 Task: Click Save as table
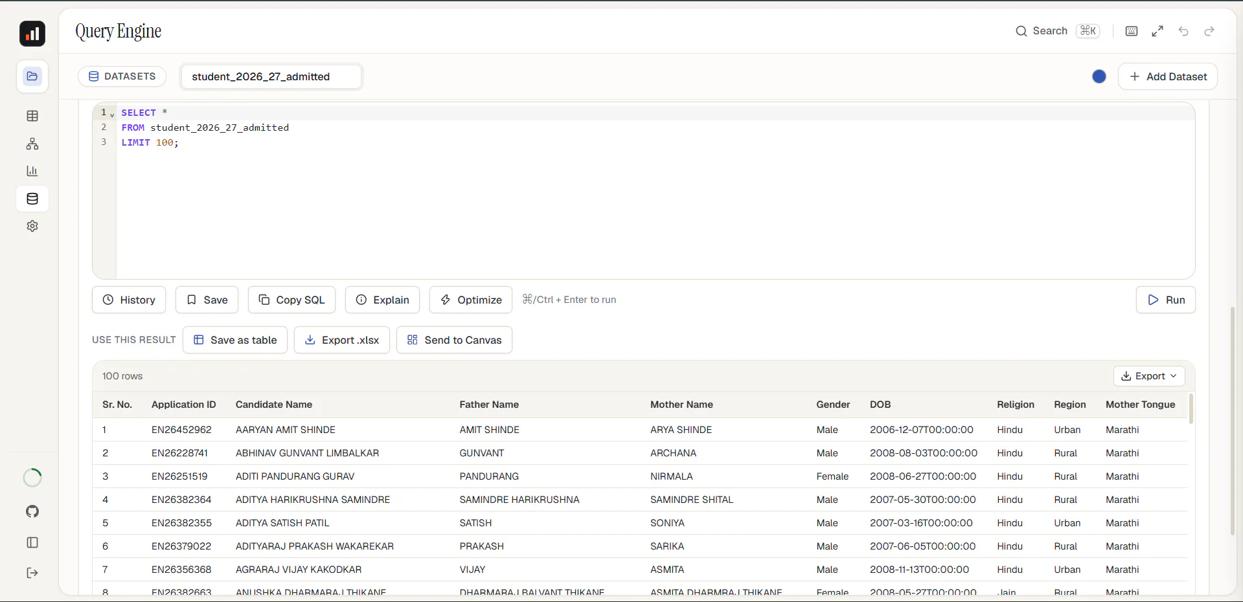tap(235, 340)
